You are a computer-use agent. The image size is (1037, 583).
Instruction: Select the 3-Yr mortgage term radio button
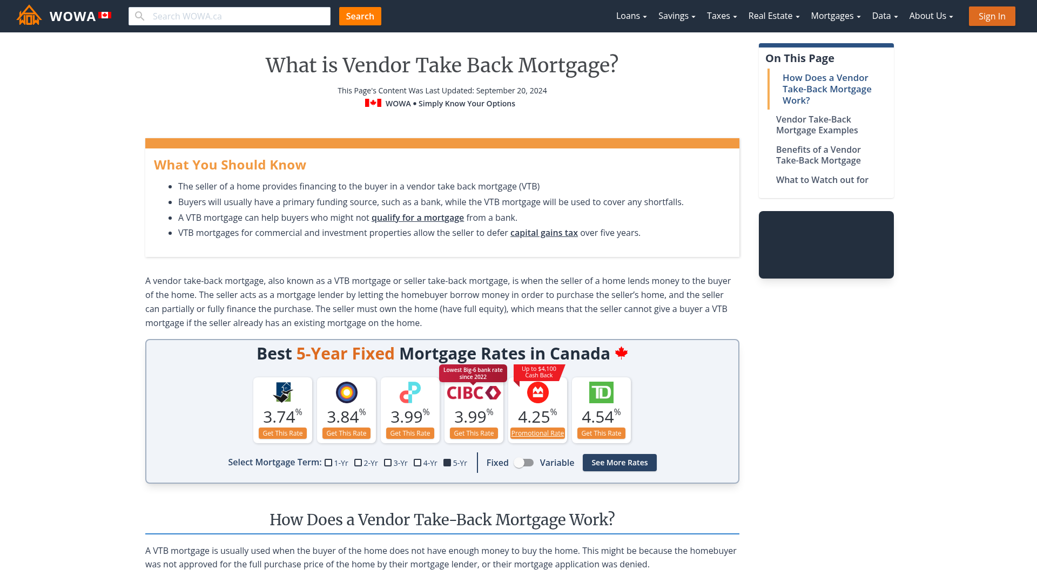coord(387,463)
